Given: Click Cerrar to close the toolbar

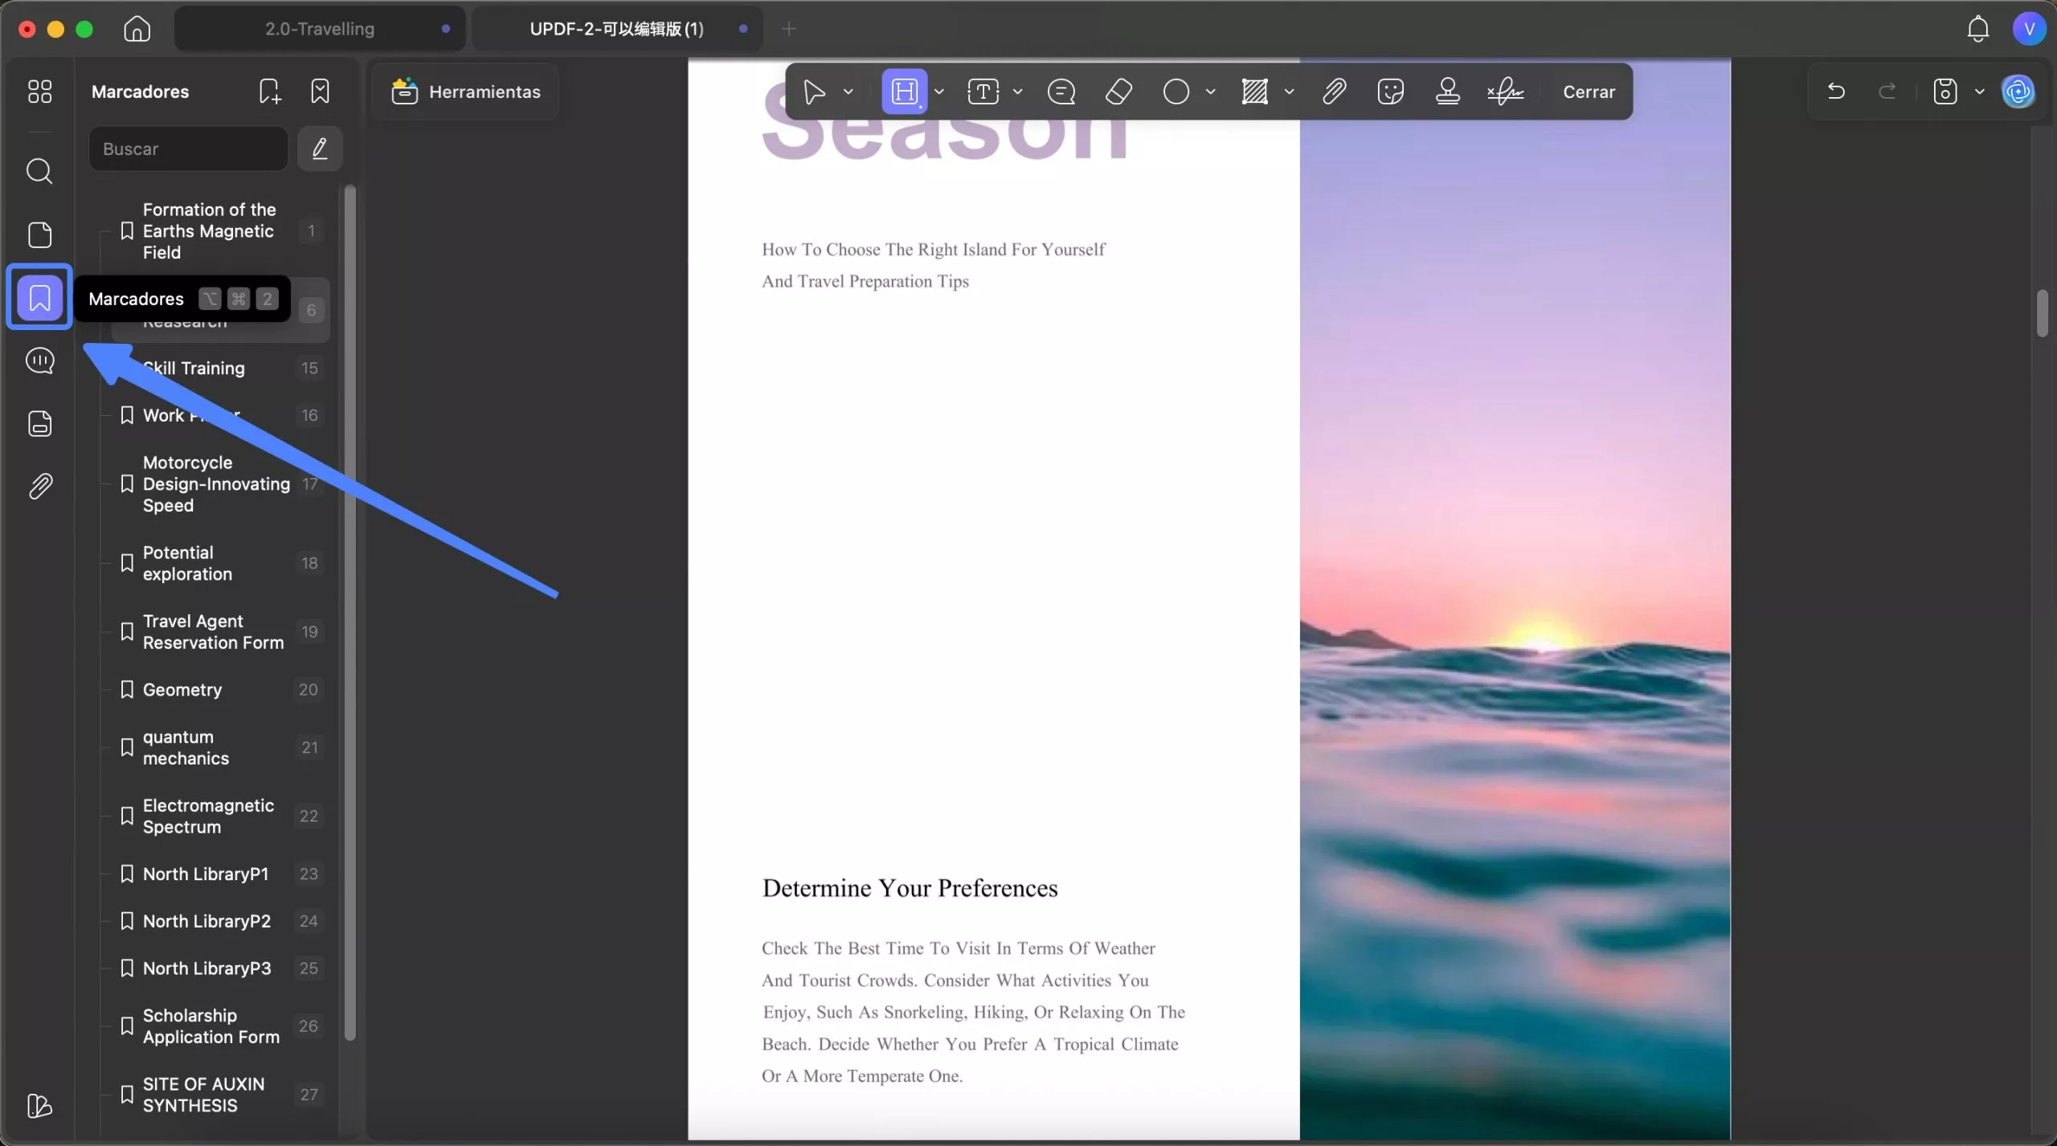Looking at the screenshot, I should 1589,92.
